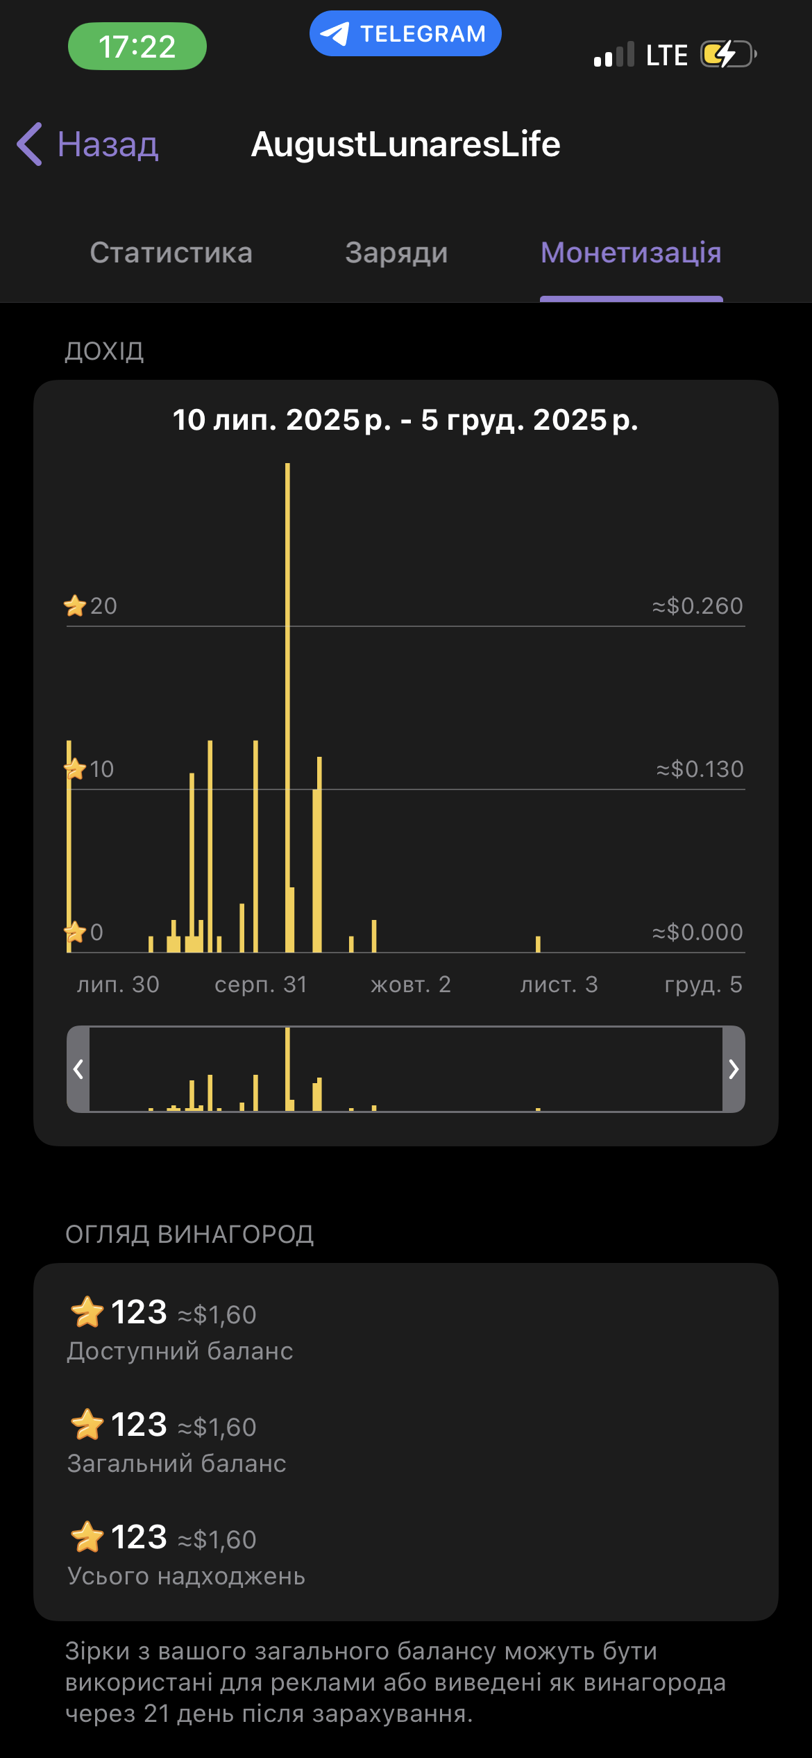Tap the star icon at 20 axis label
This screenshot has height=1758, width=812.
75,606
